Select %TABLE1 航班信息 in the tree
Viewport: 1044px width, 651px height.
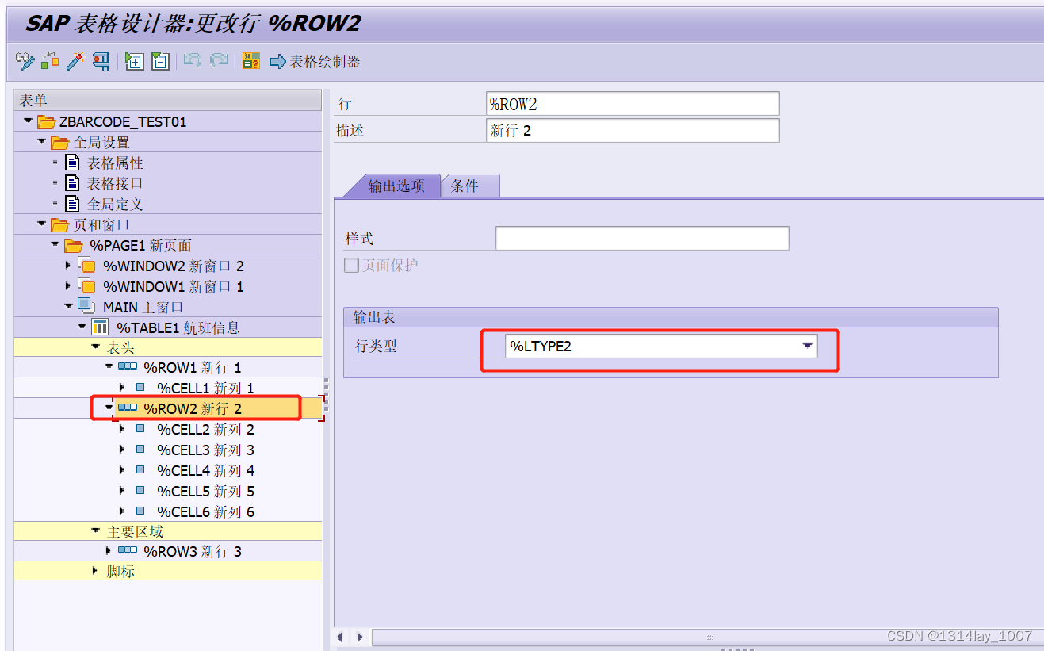178,327
